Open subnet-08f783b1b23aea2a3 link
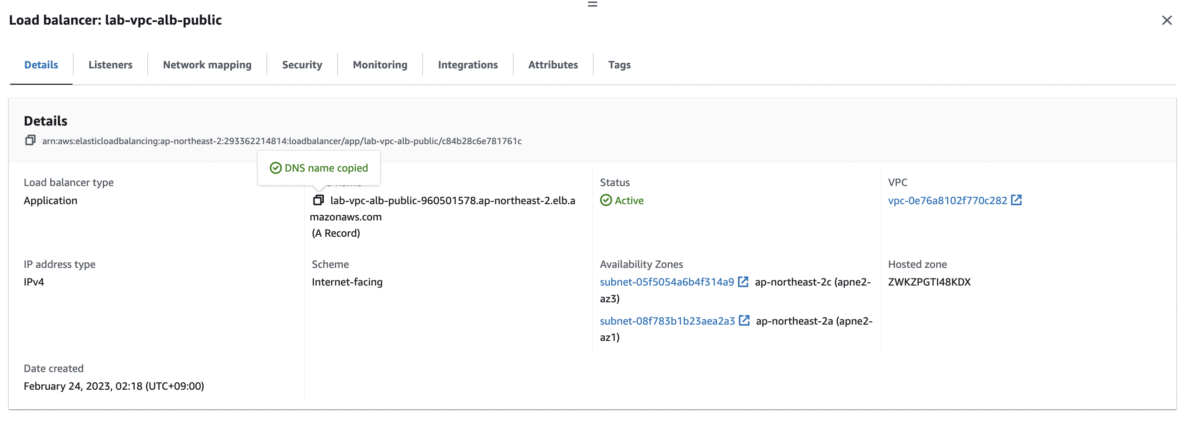This screenshot has height=426, width=1188. coord(667,321)
